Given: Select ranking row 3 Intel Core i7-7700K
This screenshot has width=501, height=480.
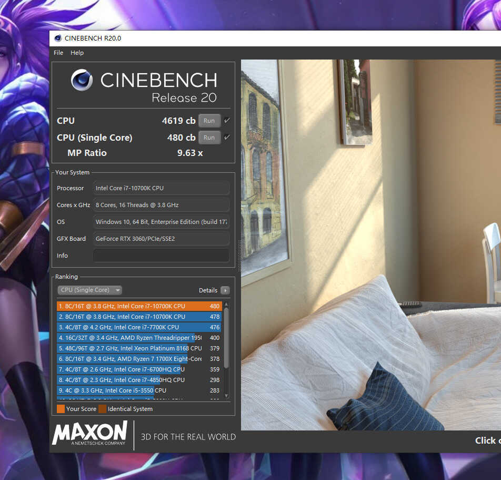Looking at the screenshot, I should click(x=139, y=327).
